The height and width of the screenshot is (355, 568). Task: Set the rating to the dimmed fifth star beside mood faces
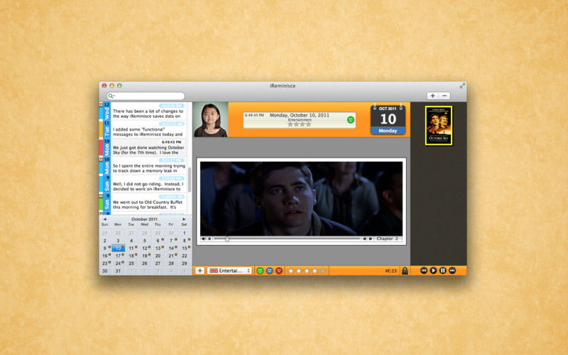322,271
